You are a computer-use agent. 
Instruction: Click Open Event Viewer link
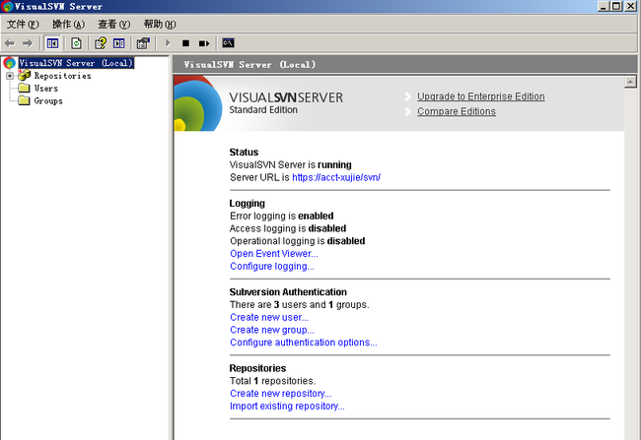click(274, 254)
